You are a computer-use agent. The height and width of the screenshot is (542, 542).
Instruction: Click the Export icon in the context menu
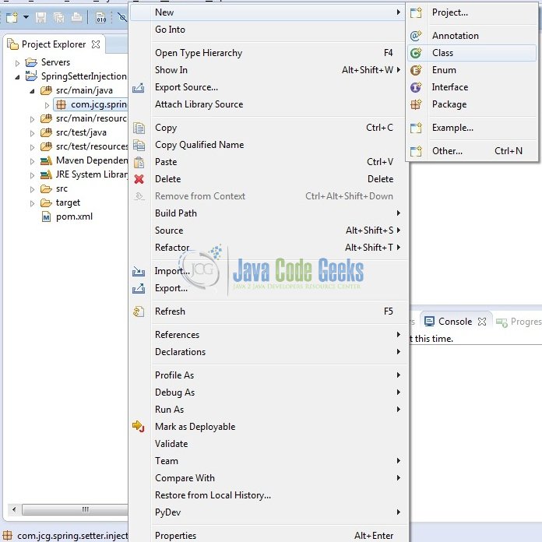(139, 288)
